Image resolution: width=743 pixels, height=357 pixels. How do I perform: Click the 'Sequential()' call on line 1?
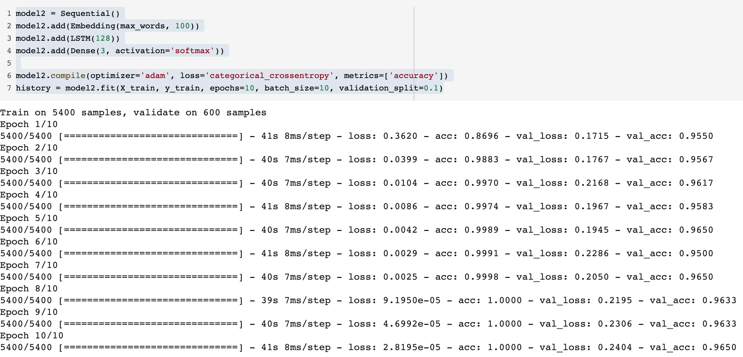(90, 13)
